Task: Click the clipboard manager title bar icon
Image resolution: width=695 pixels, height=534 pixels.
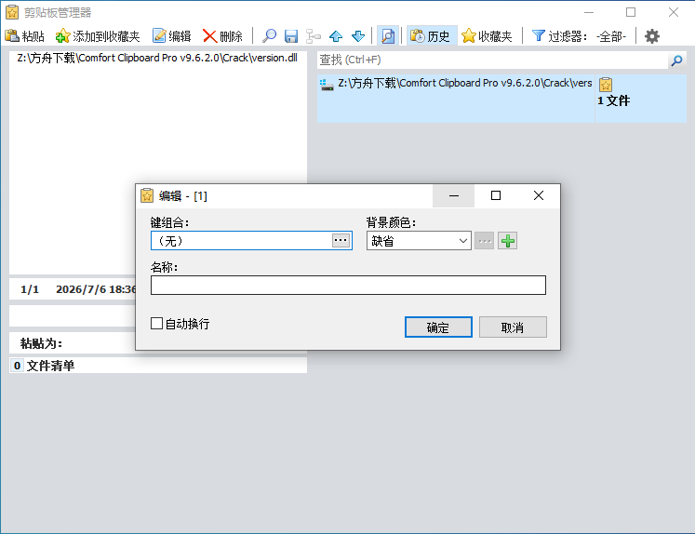Action: click(12, 12)
